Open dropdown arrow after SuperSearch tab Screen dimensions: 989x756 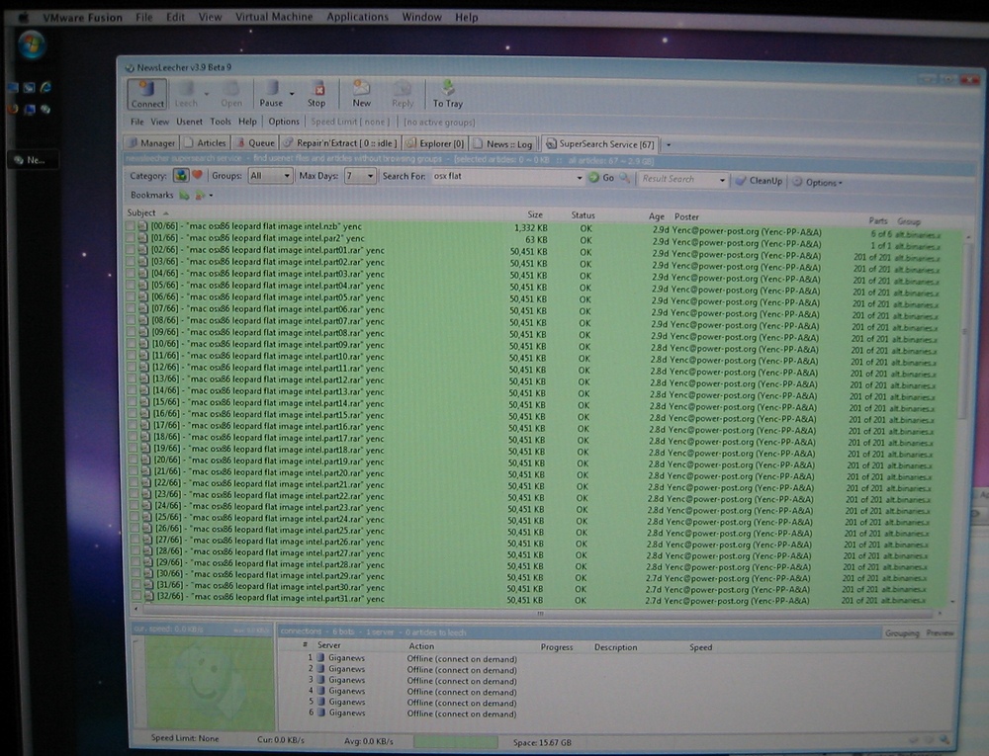[x=669, y=145]
